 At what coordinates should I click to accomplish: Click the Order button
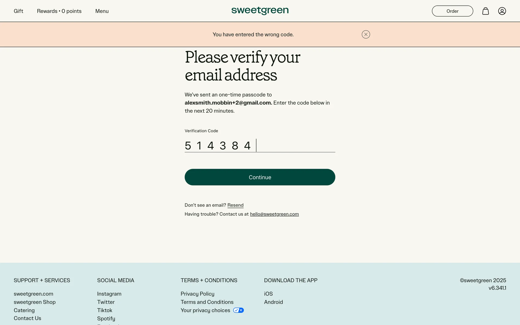click(452, 11)
